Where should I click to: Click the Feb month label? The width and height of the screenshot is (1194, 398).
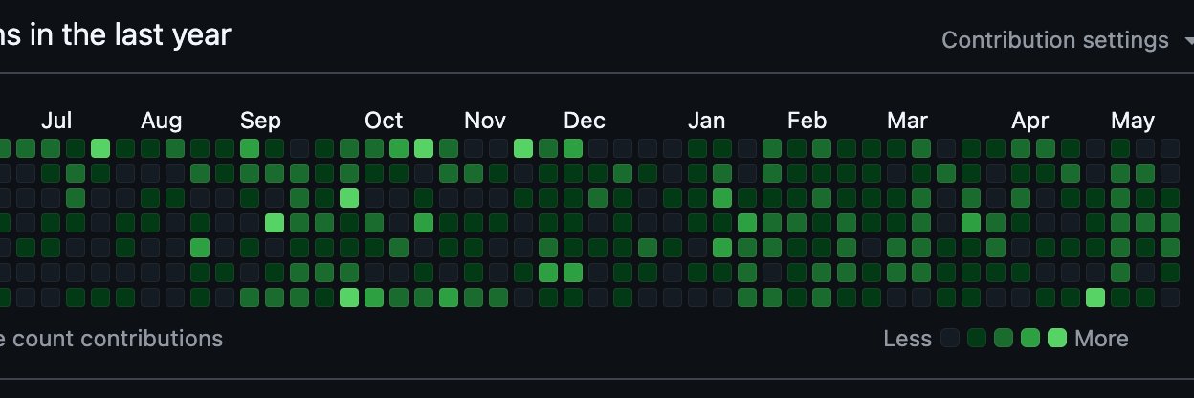[x=807, y=121]
